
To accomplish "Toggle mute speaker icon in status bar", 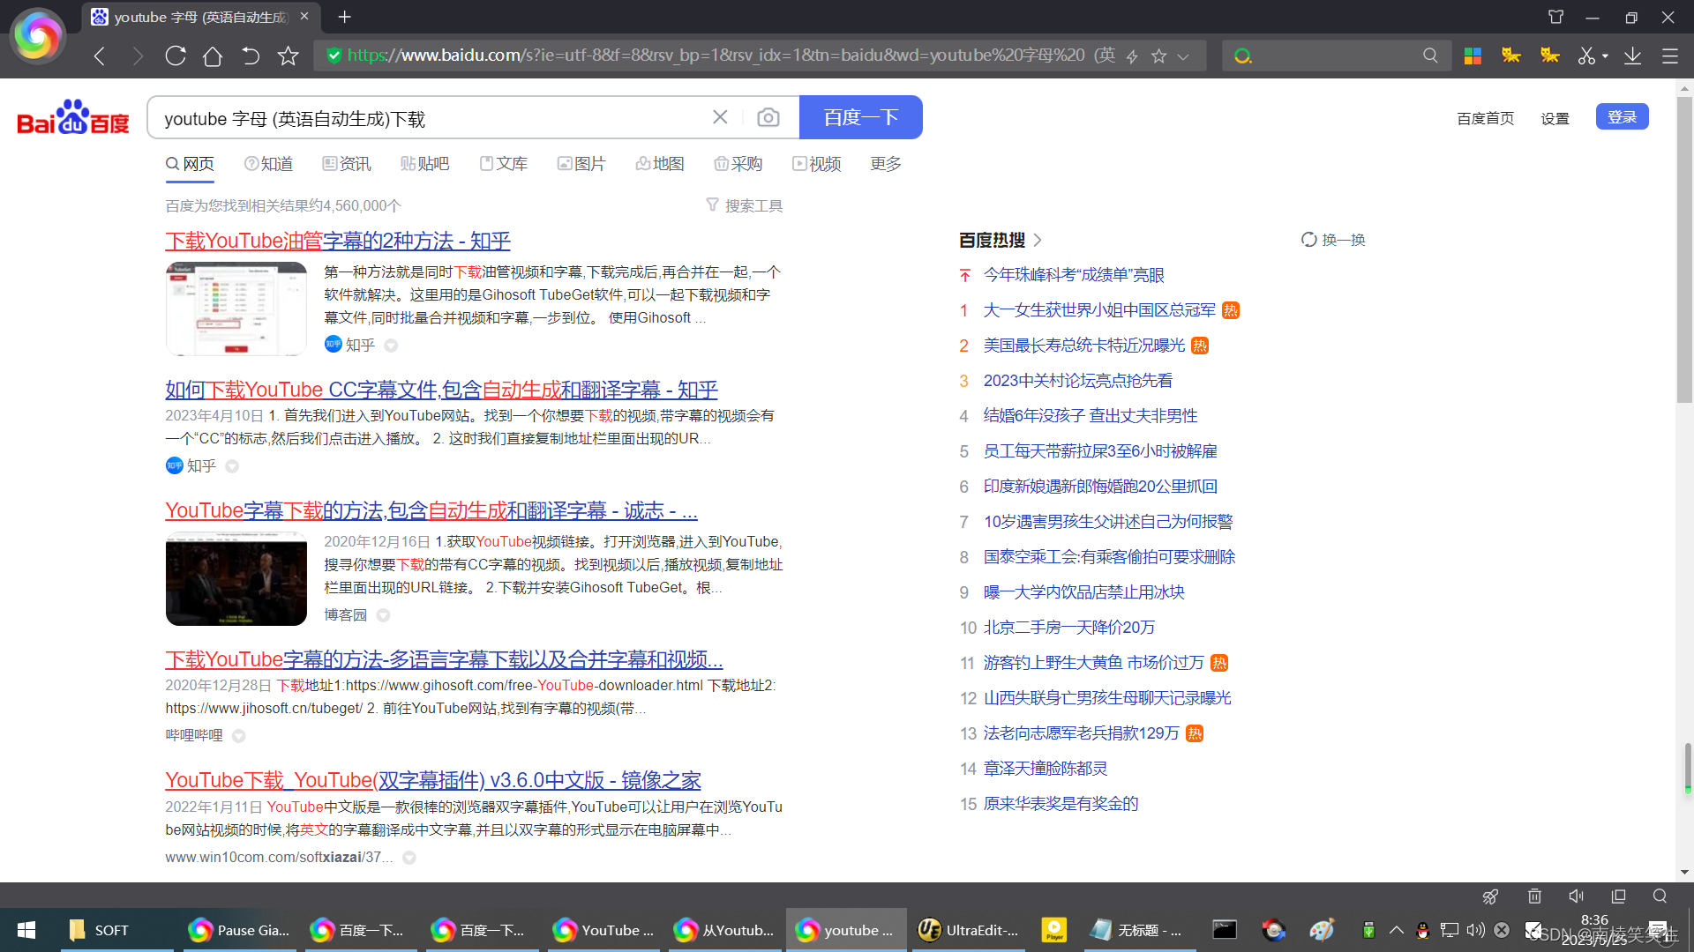I will (x=1576, y=896).
